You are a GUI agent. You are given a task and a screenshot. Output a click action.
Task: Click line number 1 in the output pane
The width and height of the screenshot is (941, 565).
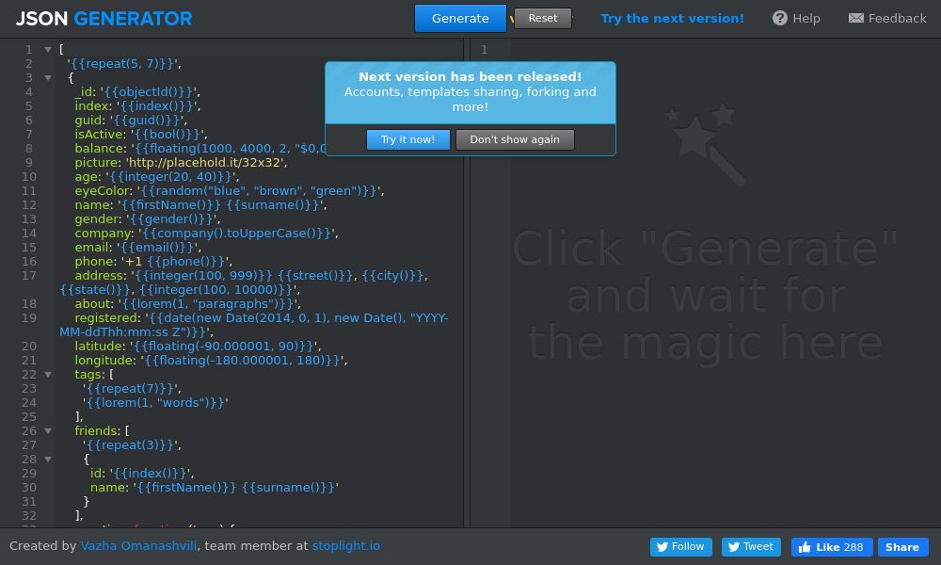click(x=485, y=49)
